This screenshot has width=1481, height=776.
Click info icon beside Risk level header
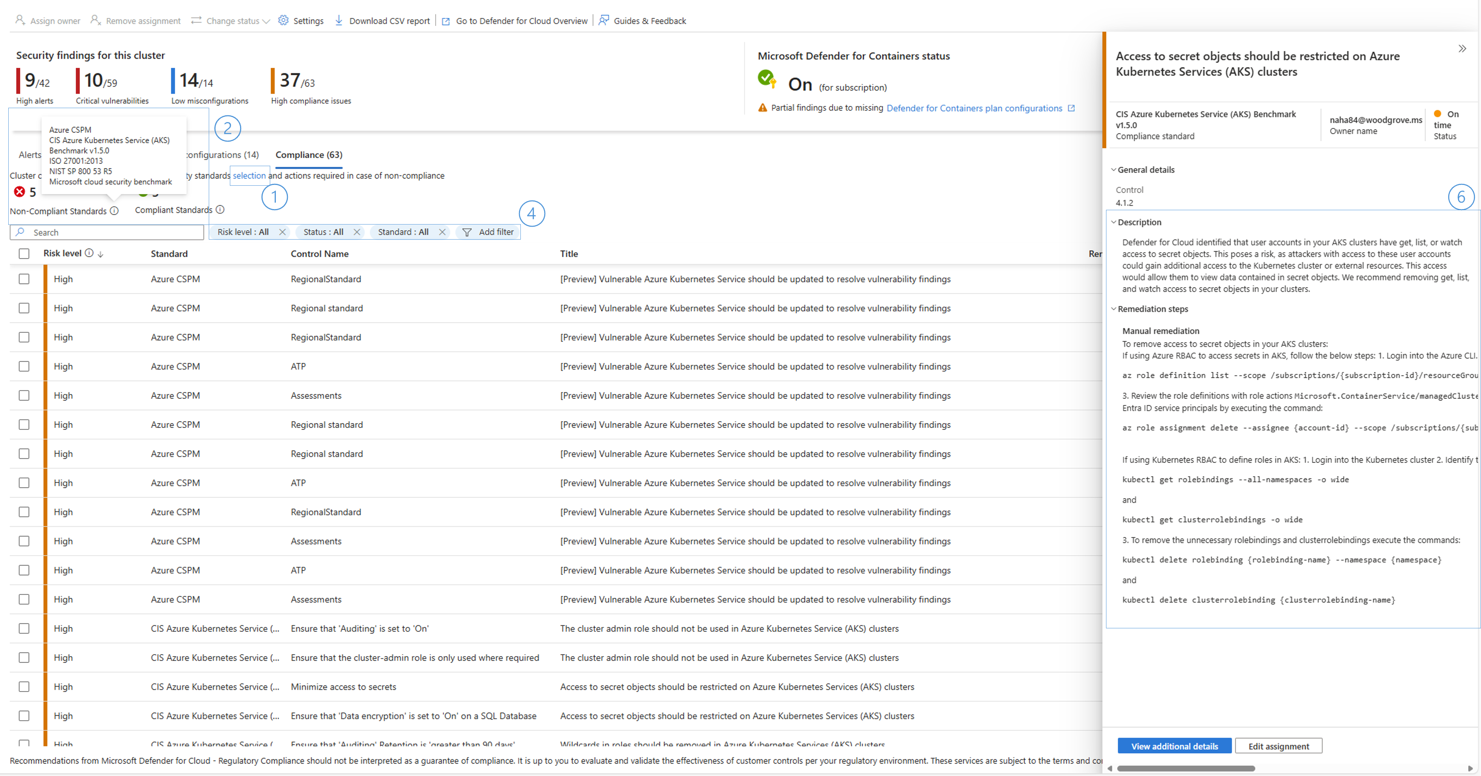click(x=89, y=253)
